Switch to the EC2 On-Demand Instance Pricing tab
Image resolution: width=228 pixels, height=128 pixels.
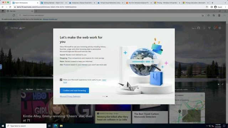coord(139,3)
